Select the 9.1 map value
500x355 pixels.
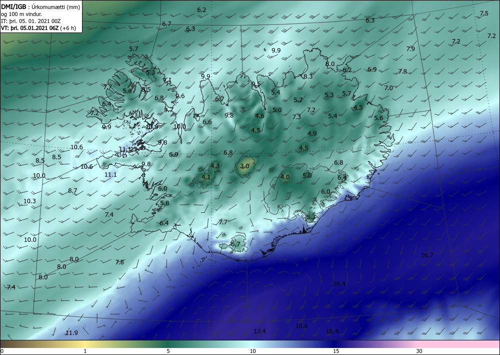pos(167,80)
